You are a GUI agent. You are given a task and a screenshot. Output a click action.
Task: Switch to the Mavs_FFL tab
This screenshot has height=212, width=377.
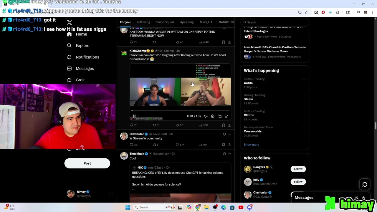[x=206, y=22]
